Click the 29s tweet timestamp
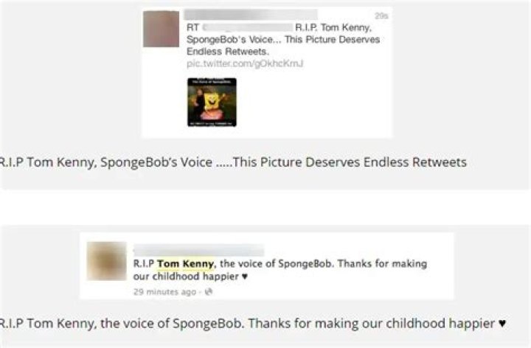 pyautogui.click(x=381, y=16)
